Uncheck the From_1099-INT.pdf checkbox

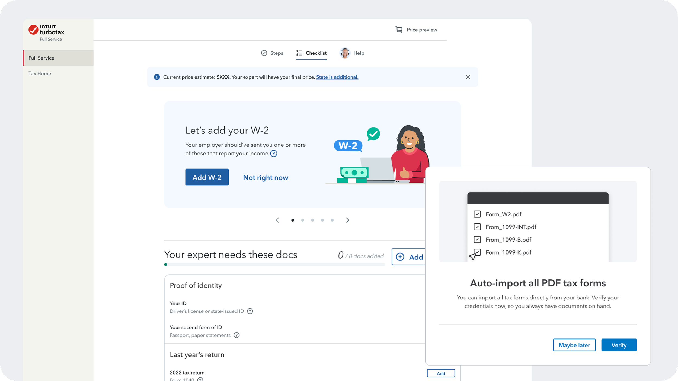[477, 227]
